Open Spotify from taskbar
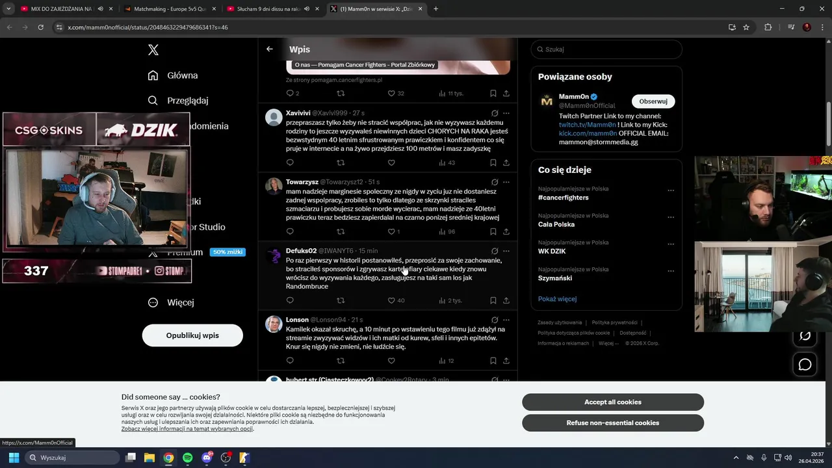 pyautogui.click(x=187, y=458)
